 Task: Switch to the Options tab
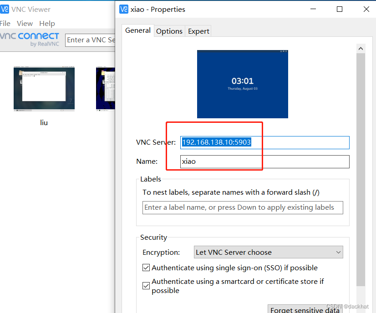pos(169,31)
